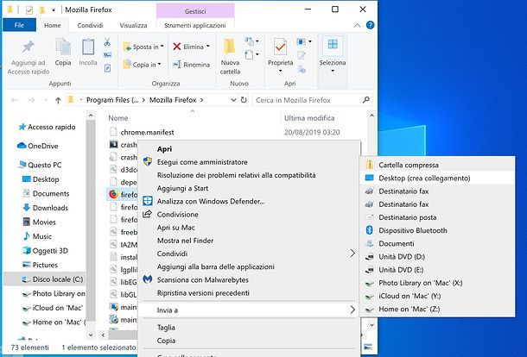Screen dimensions: 527x357
Task: Open the quick access toolbar customize arrow
Action: pos(54,10)
